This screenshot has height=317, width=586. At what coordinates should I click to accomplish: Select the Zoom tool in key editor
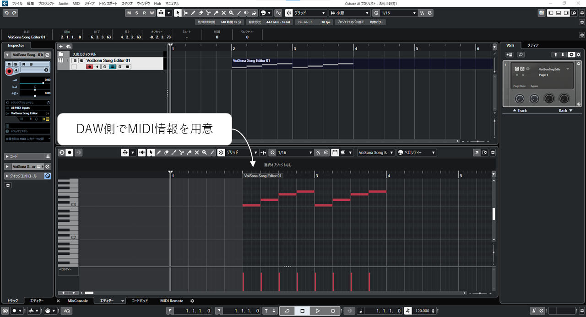(x=205, y=152)
